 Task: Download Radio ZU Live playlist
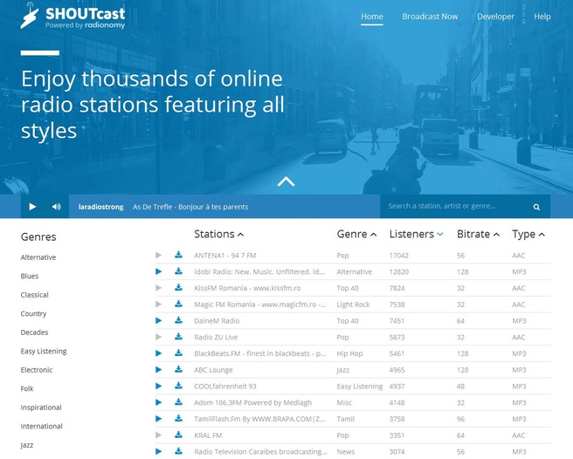point(178,336)
